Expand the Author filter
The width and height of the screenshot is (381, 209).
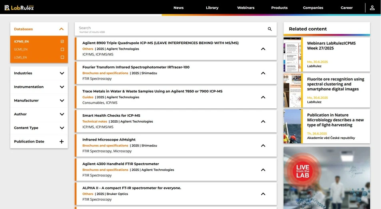[x=62, y=114]
